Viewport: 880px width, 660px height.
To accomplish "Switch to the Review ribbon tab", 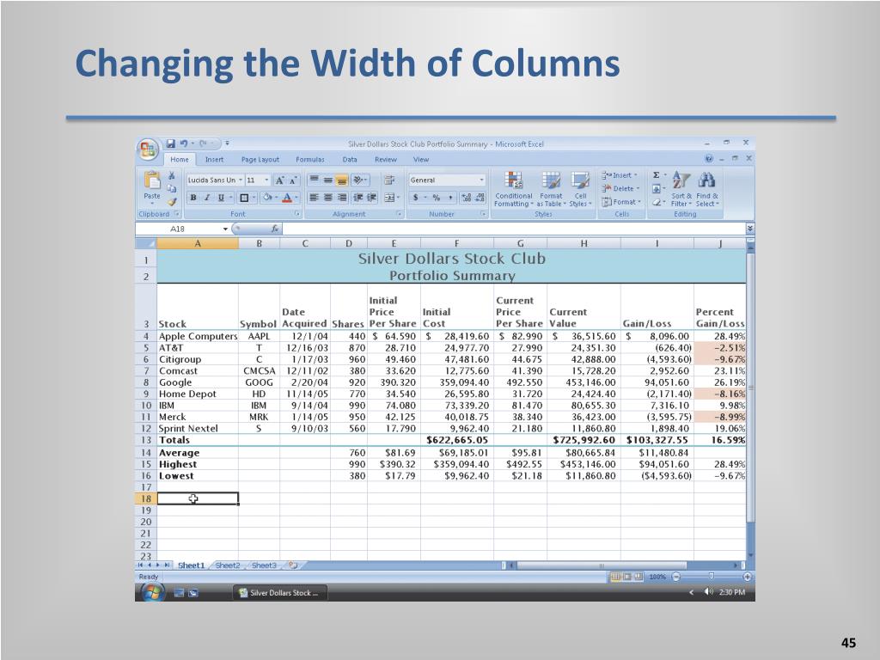I will 386,159.
